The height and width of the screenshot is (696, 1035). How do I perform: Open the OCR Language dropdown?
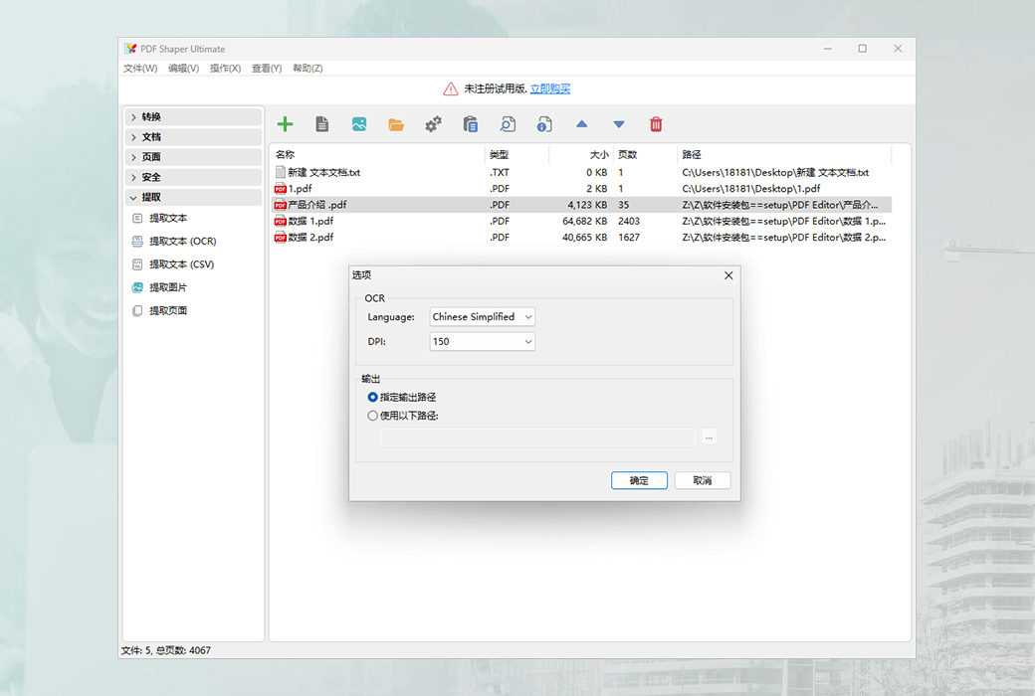click(x=482, y=316)
